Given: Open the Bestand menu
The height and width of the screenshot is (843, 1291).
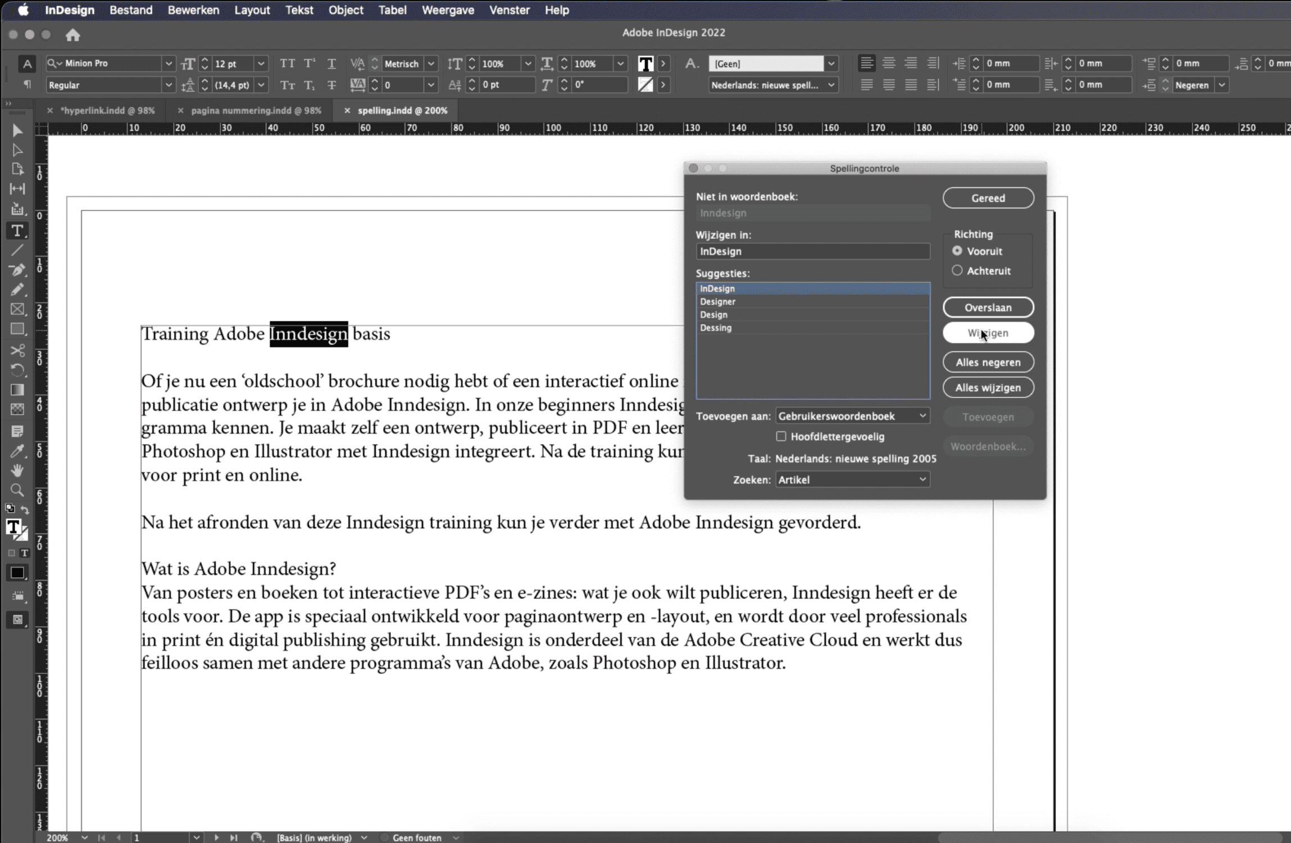Looking at the screenshot, I should coord(131,10).
